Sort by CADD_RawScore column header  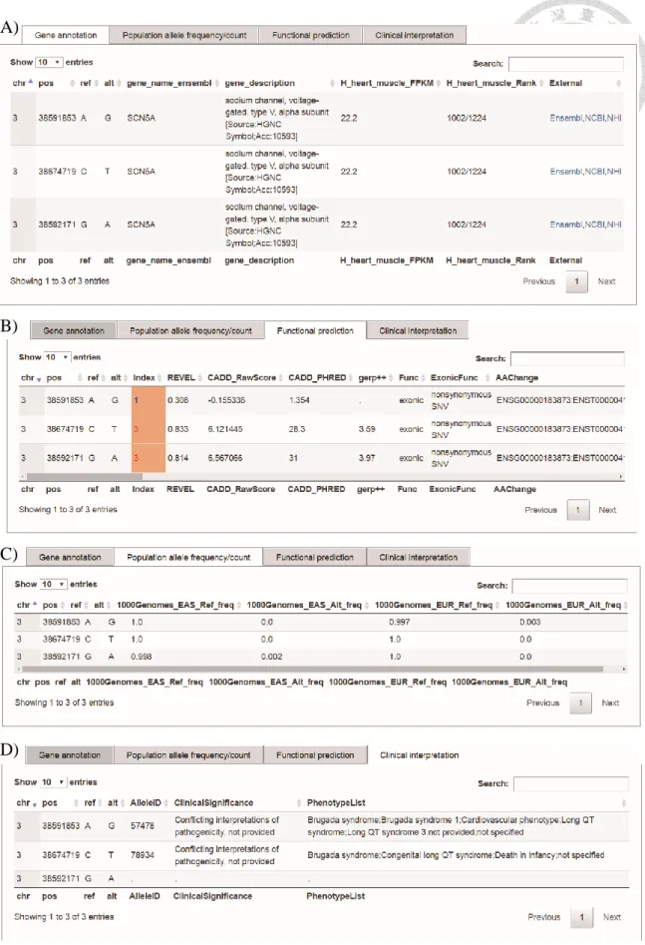click(x=241, y=378)
